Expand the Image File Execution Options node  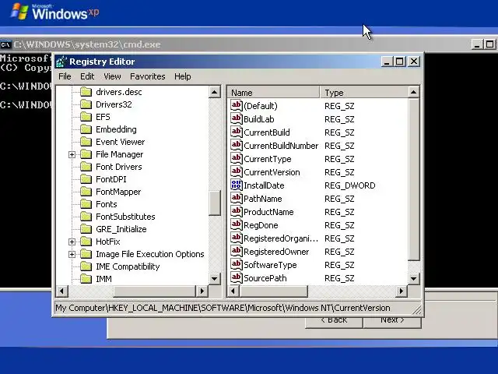(72, 254)
